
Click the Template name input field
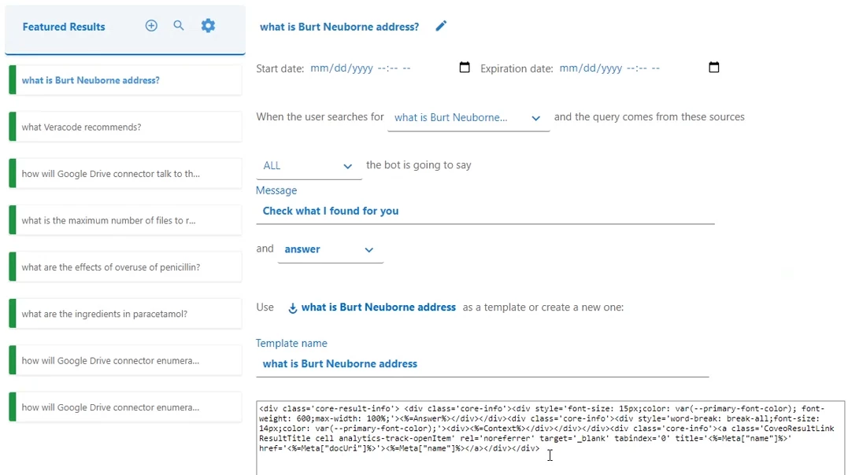tap(482, 364)
